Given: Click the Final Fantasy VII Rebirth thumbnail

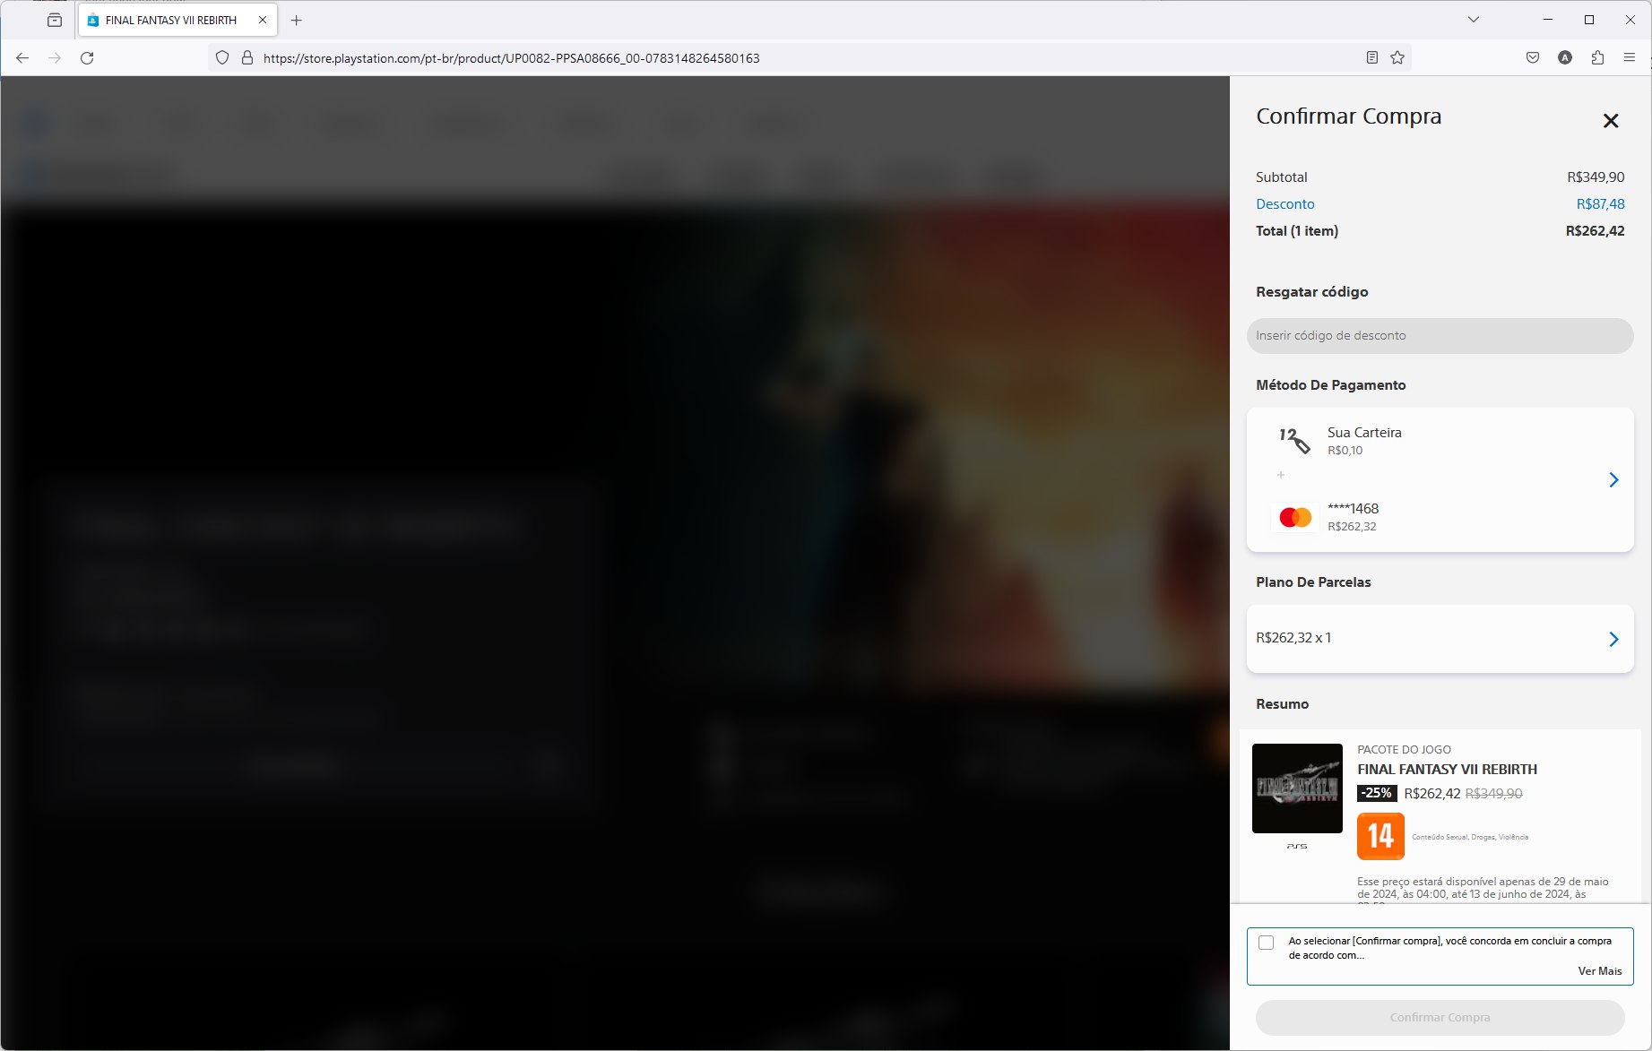Looking at the screenshot, I should [1296, 788].
